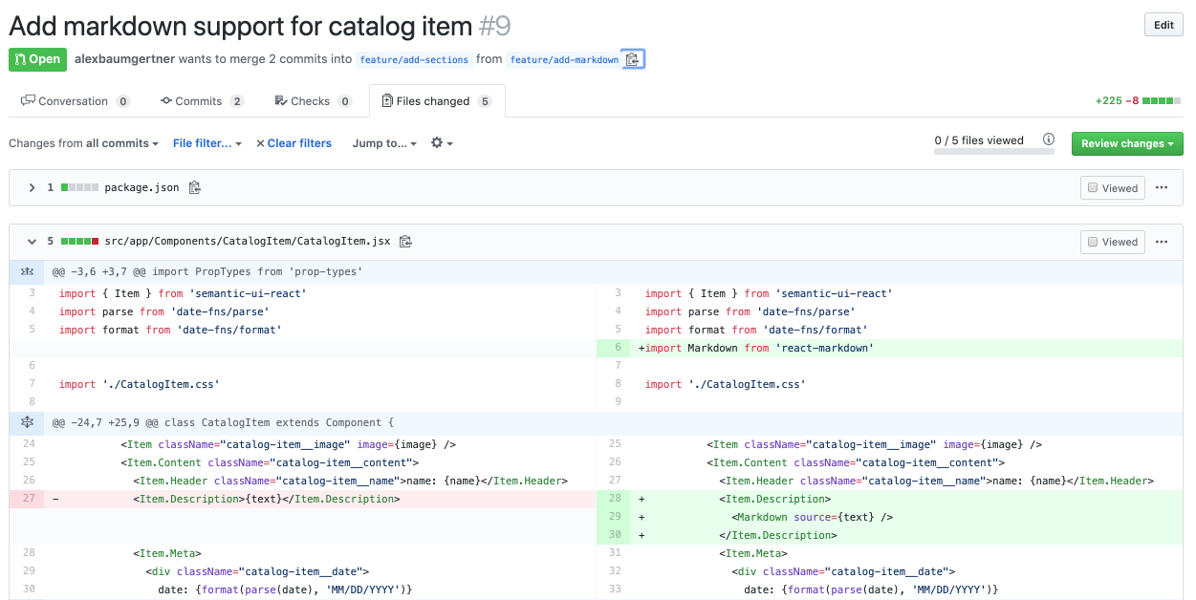Copy the feature/add-markdown branch name icon
Viewport: 1196px width, 600px height.
click(x=632, y=59)
